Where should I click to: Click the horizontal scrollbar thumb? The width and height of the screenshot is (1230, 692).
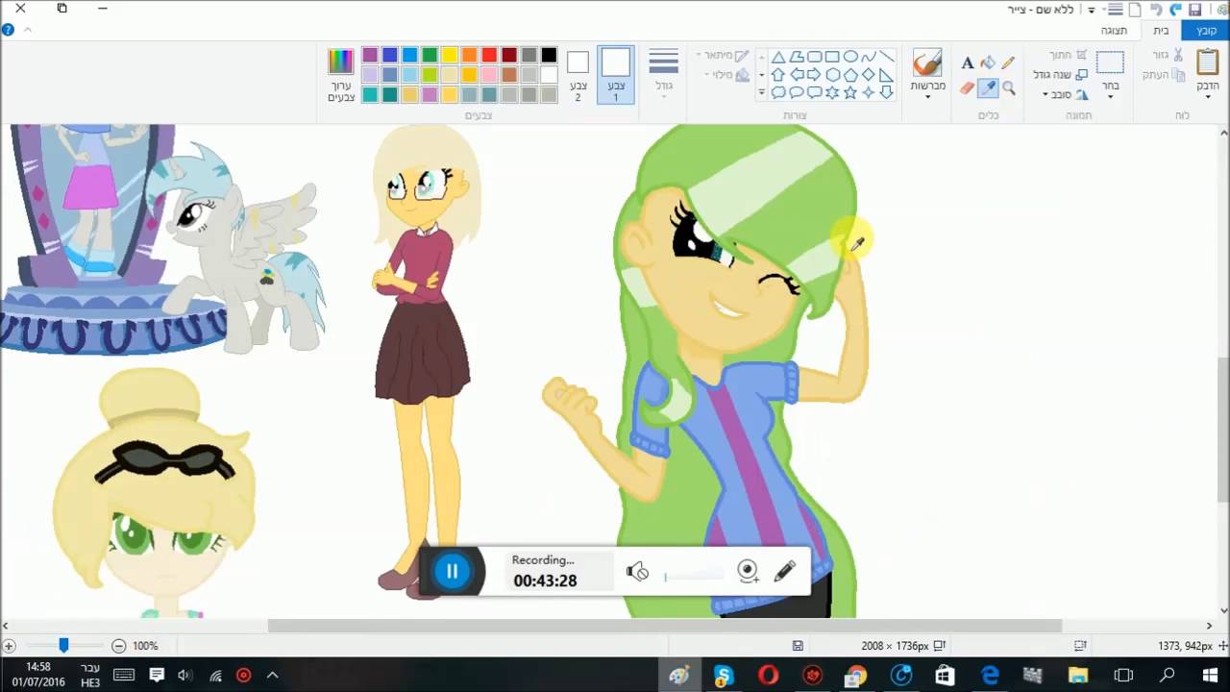point(664,626)
